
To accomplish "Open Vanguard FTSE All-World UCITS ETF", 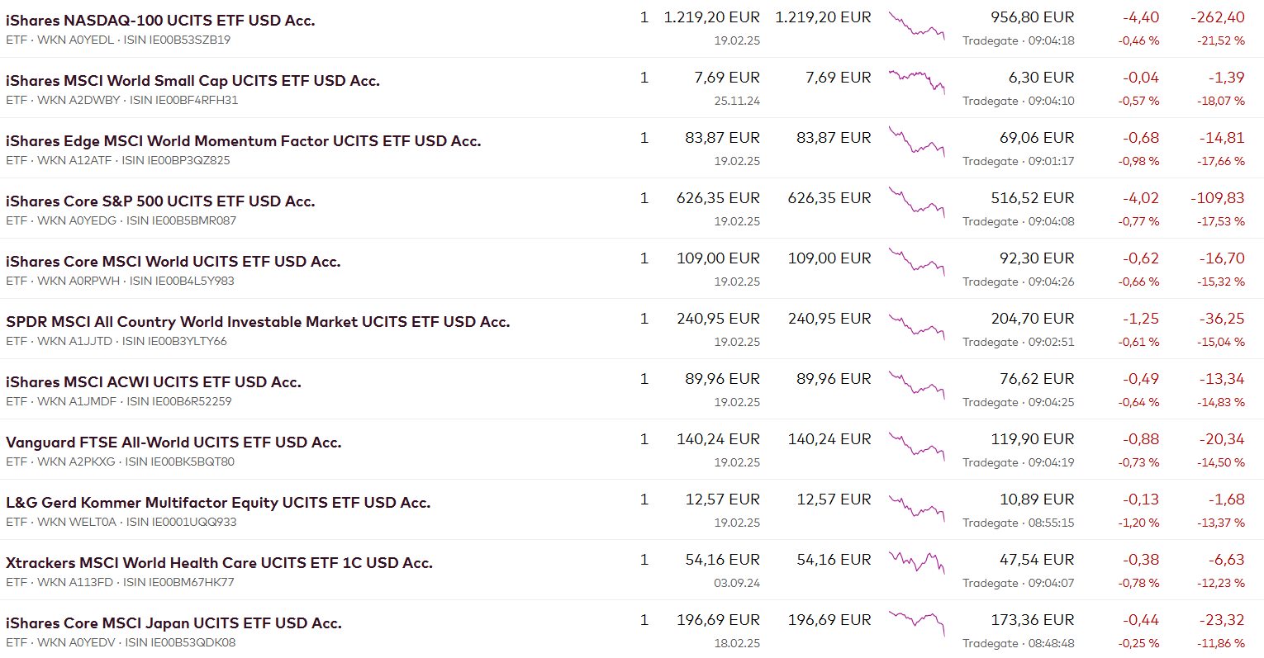I will pyautogui.click(x=173, y=443).
